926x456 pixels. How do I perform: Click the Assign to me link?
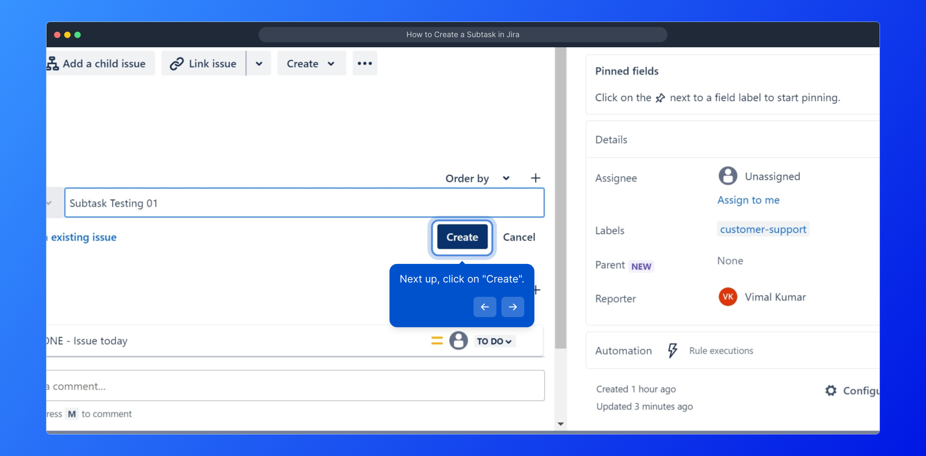tap(748, 200)
